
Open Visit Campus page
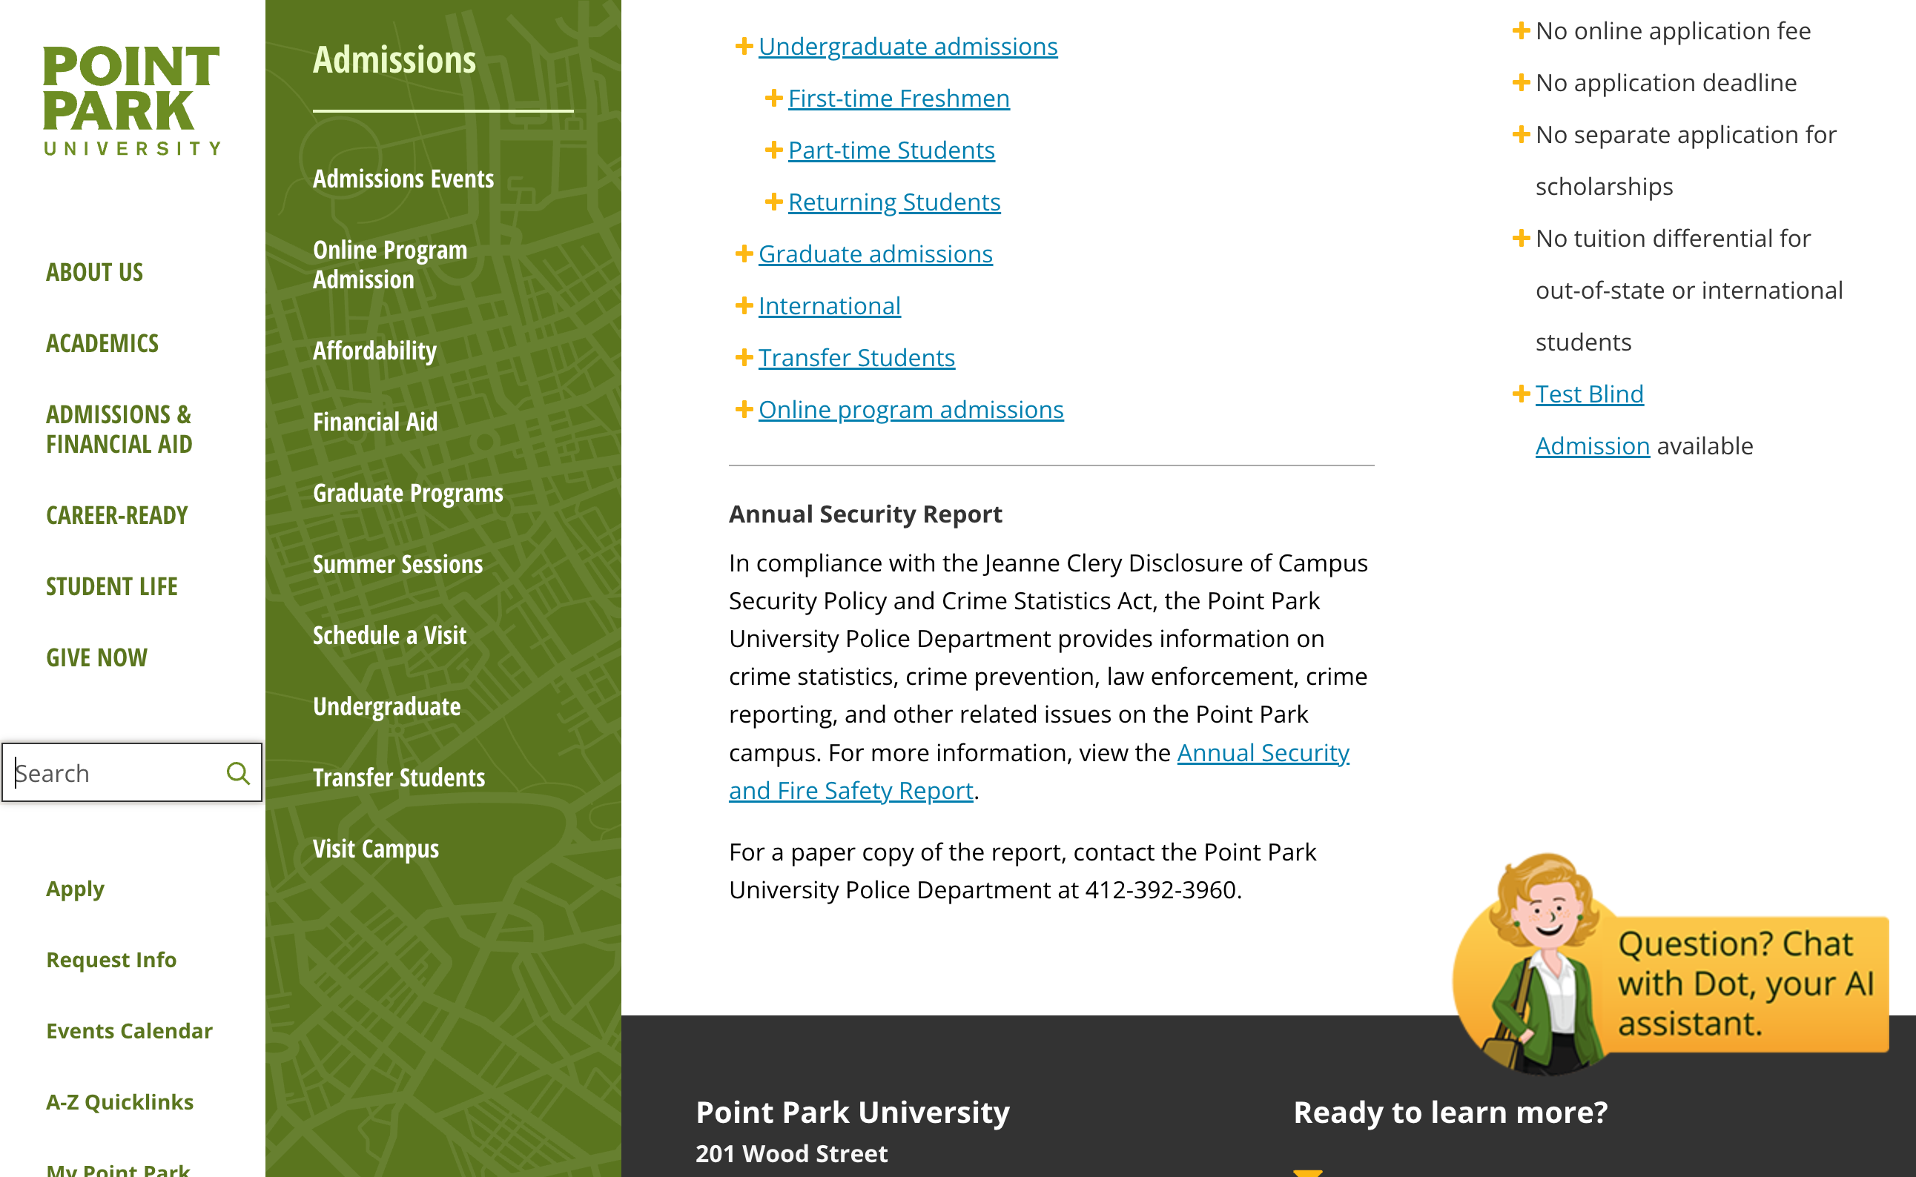[376, 849]
